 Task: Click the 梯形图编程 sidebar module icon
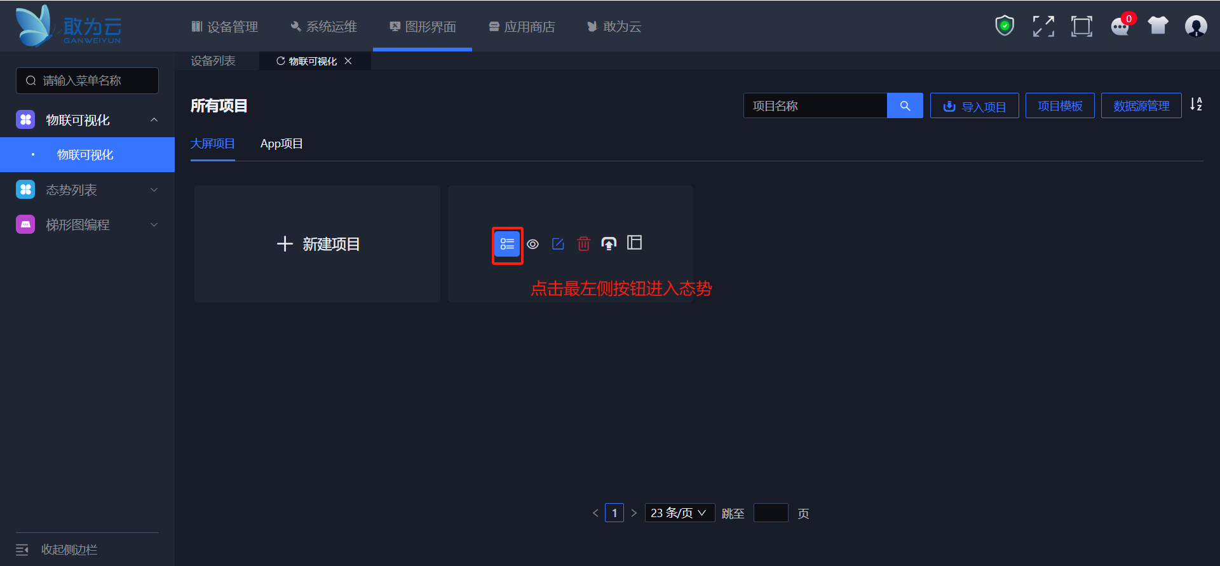click(25, 224)
